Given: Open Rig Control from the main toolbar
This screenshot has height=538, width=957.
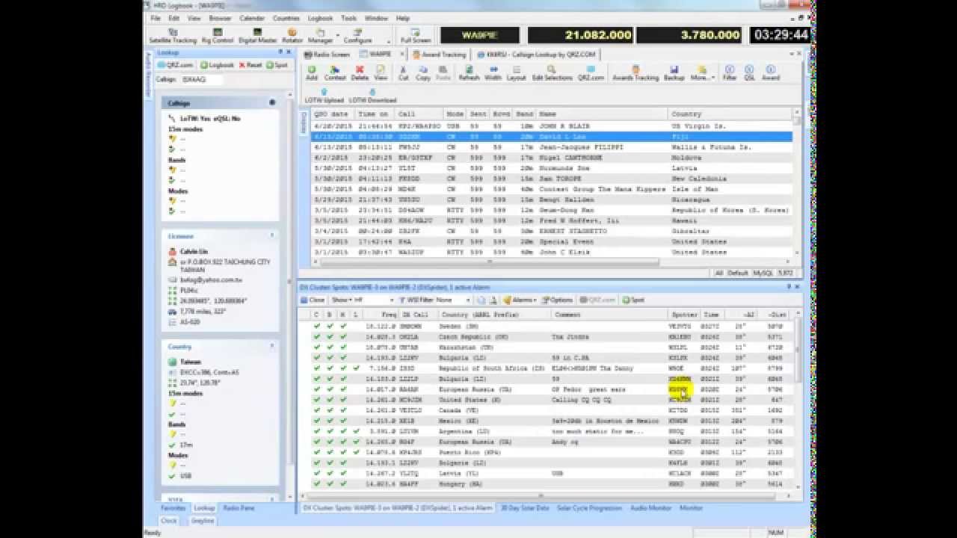Looking at the screenshot, I should pyautogui.click(x=218, y=36).
